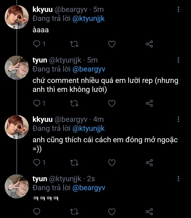This screenshot has width=191, height=218.
Task: Share the 'àaaa' tweet
Action: (150, 44)
